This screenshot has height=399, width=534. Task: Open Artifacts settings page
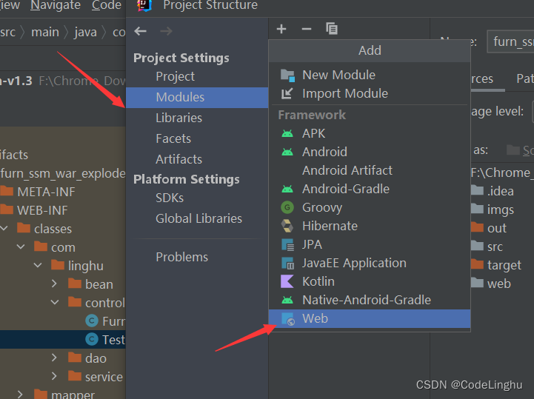point(178,159)
